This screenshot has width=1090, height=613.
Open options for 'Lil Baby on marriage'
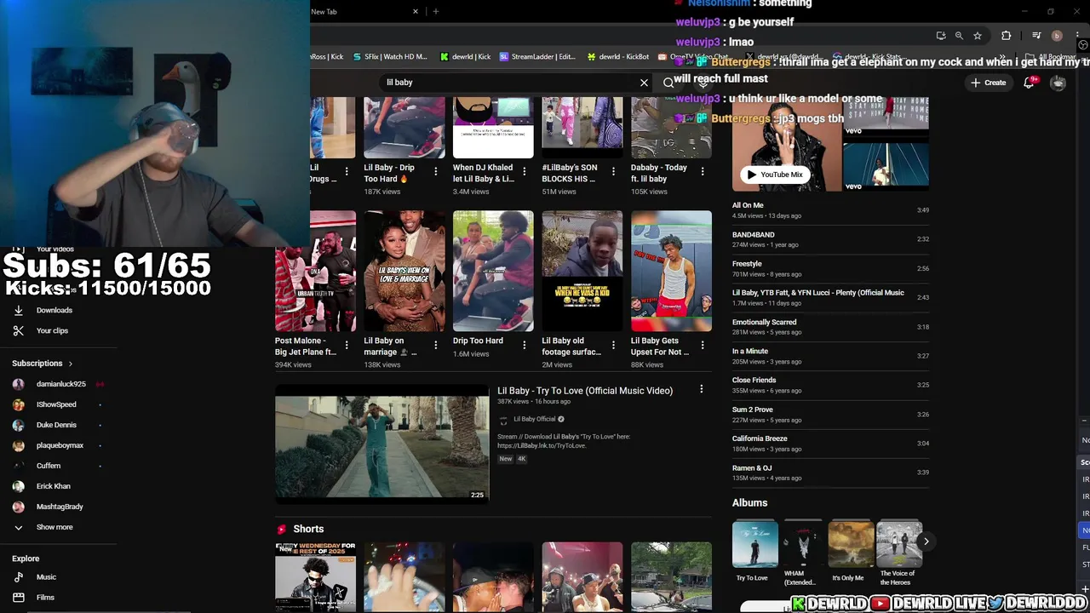435,345
